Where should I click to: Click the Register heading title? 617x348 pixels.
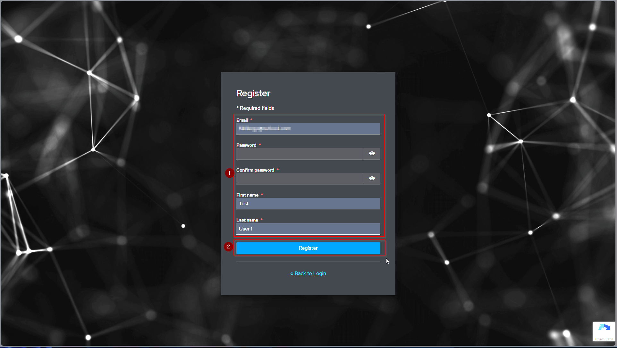coord(253,93)
